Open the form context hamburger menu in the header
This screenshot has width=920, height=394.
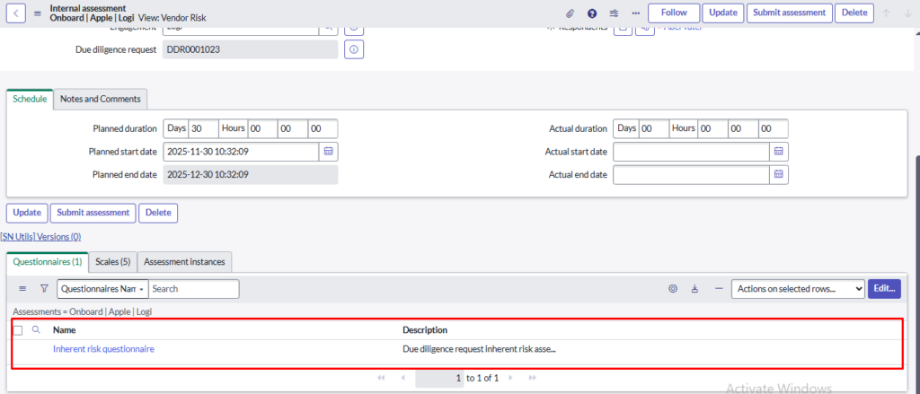(x=38, y=13)
